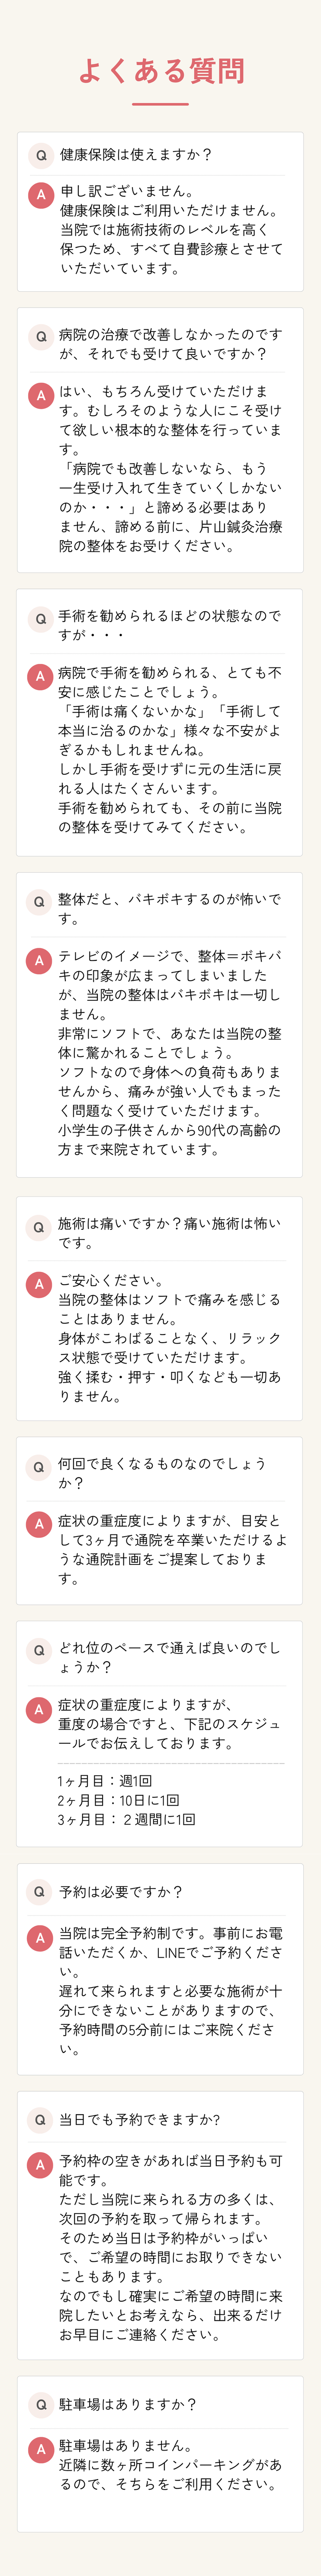Click the Q icon for 施術は痛いですか question
This screenshot has height=2576, width=321.
click(40, 1226)
